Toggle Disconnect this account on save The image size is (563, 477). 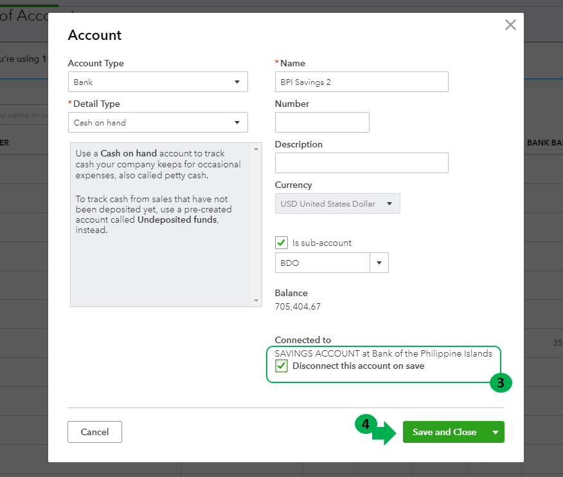(x=281, y=366)
